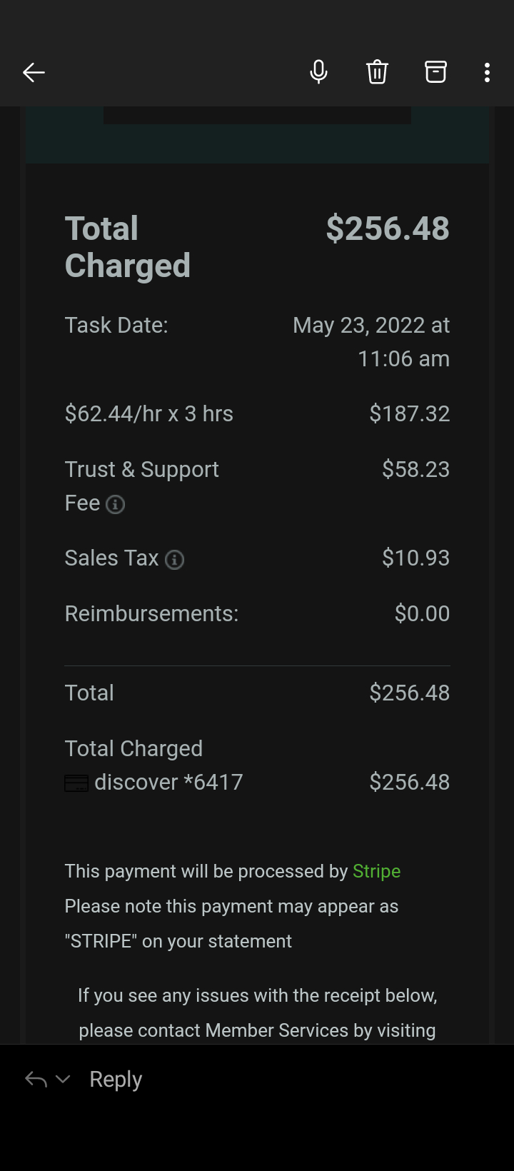
Task: Tap the $58.23 fee amount
Action: coord(415,469)
